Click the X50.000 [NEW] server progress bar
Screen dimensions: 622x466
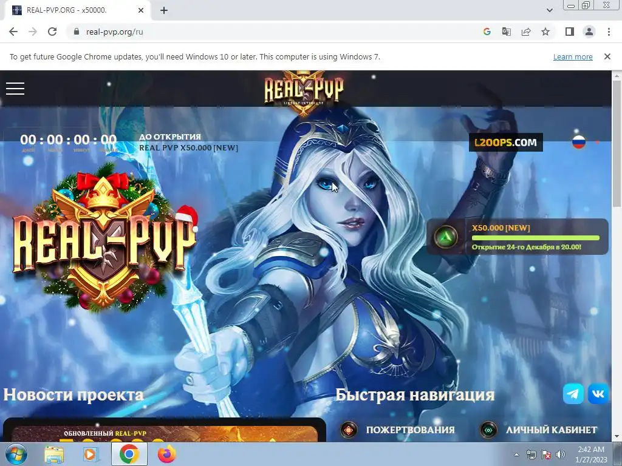click(536, 238)
